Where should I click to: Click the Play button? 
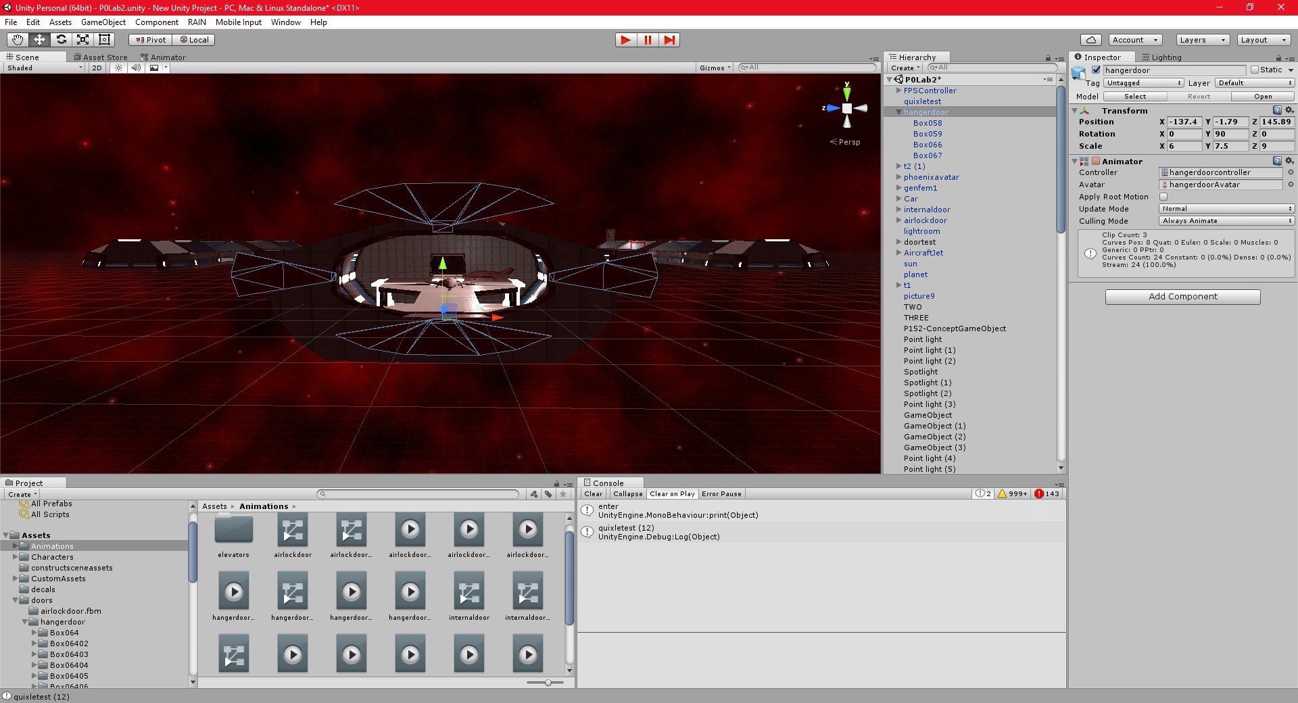click(626, 40)
